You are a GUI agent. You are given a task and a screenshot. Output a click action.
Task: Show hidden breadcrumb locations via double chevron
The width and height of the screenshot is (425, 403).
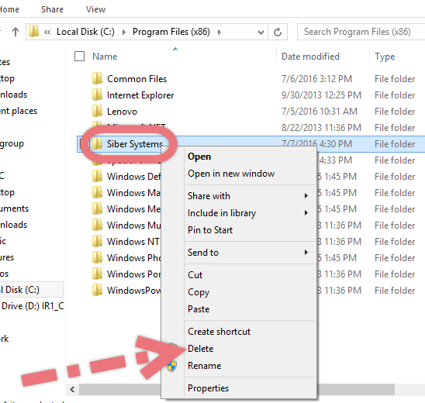pos(47,33)
